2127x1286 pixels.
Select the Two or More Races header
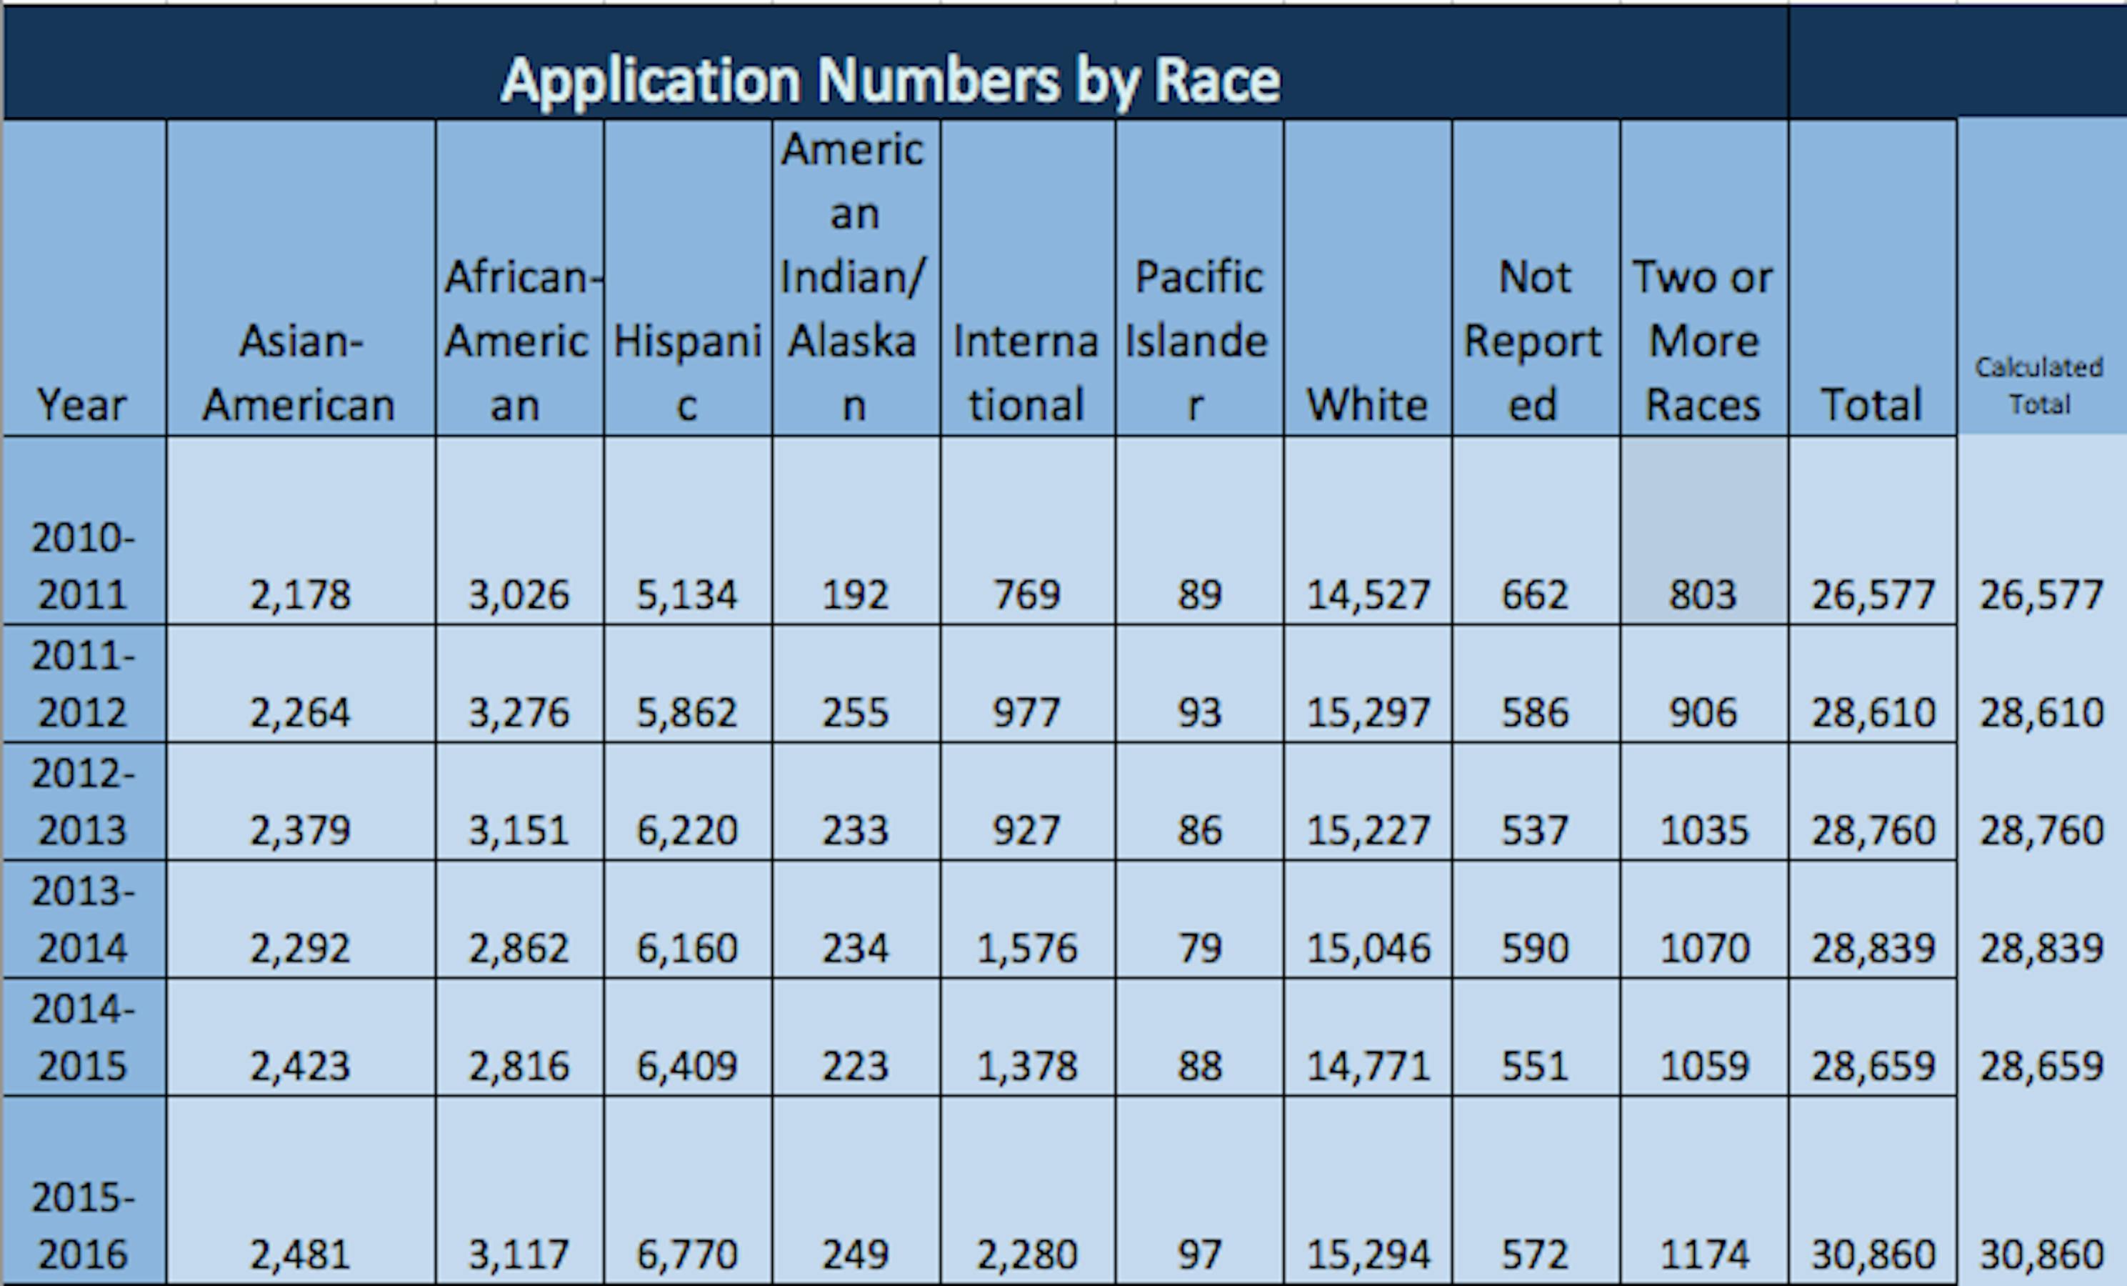(1703, 340)
